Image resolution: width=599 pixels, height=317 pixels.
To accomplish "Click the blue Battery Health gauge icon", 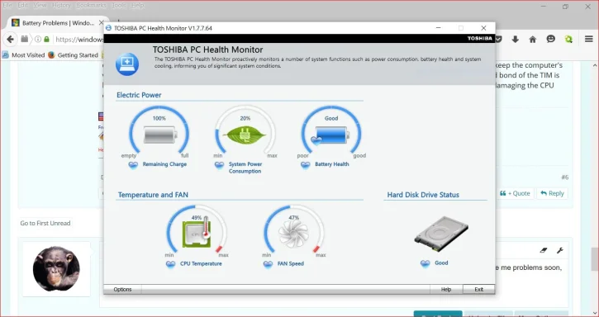I will (x=330, y=135).
